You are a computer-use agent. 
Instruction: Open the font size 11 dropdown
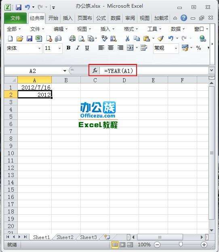60,48
